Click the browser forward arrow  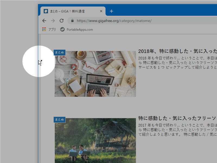pos(53,21)
